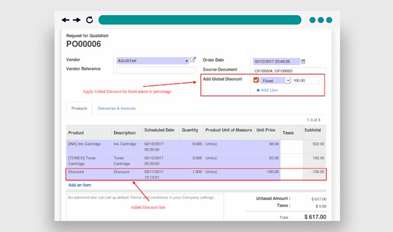Click the Order Date field
This screenshot has width=393, height=232.
pos(277,61)
